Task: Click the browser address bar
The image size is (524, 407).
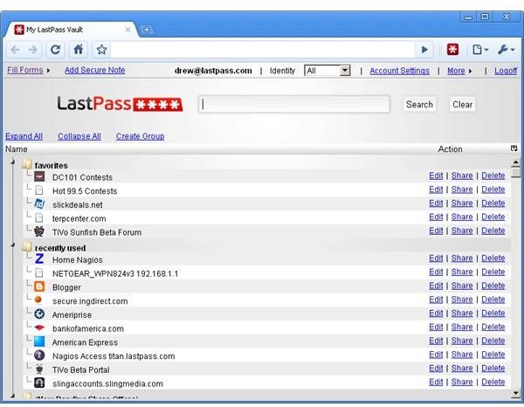Action: (x=263, y=50)
